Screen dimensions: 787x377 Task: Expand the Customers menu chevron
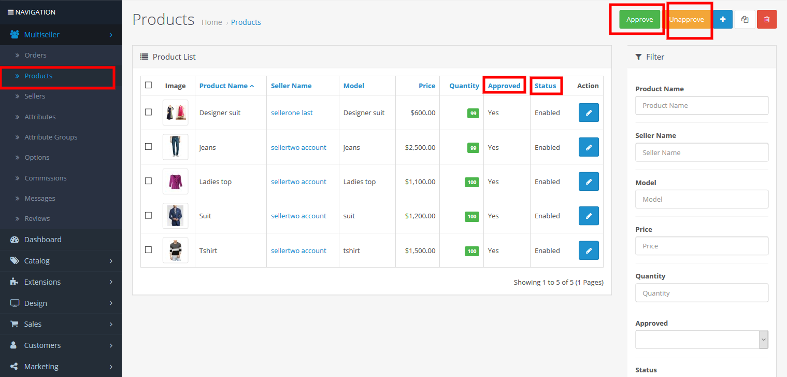click(111, 345)
